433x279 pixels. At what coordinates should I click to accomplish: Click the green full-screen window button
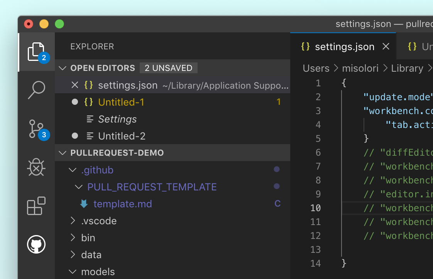[x=59, y=24]
